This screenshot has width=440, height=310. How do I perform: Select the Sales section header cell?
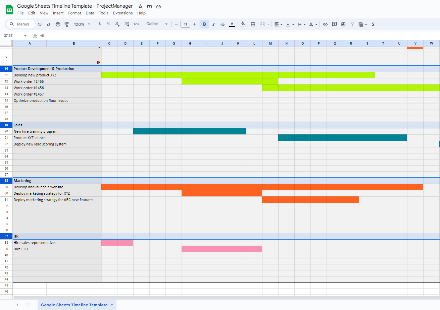click(x=57, y=125)
